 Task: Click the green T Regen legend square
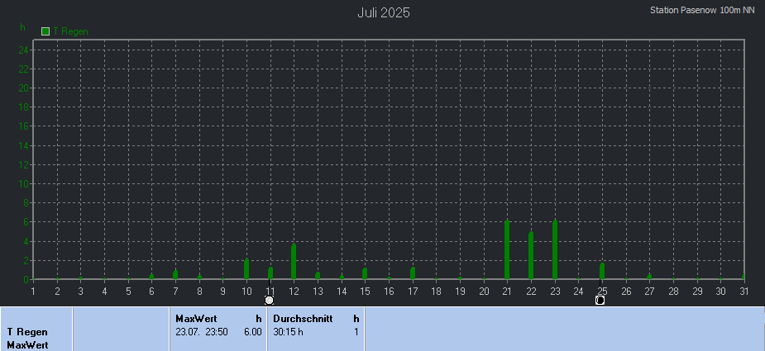(45, 31)
